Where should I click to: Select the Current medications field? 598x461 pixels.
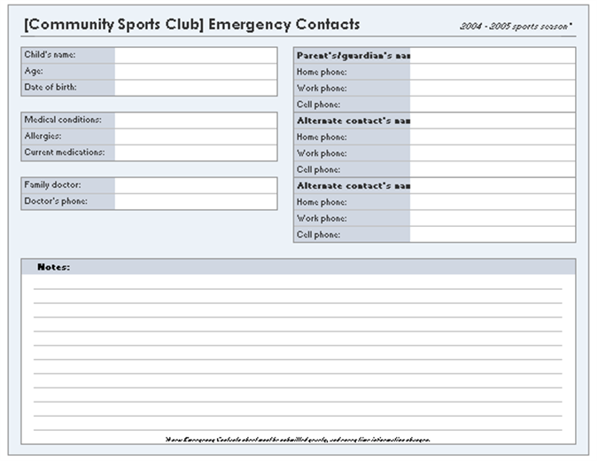[195, 152]
